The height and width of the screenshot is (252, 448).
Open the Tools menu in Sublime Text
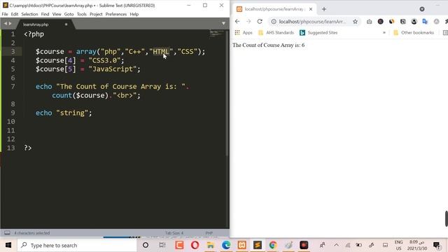82,14
